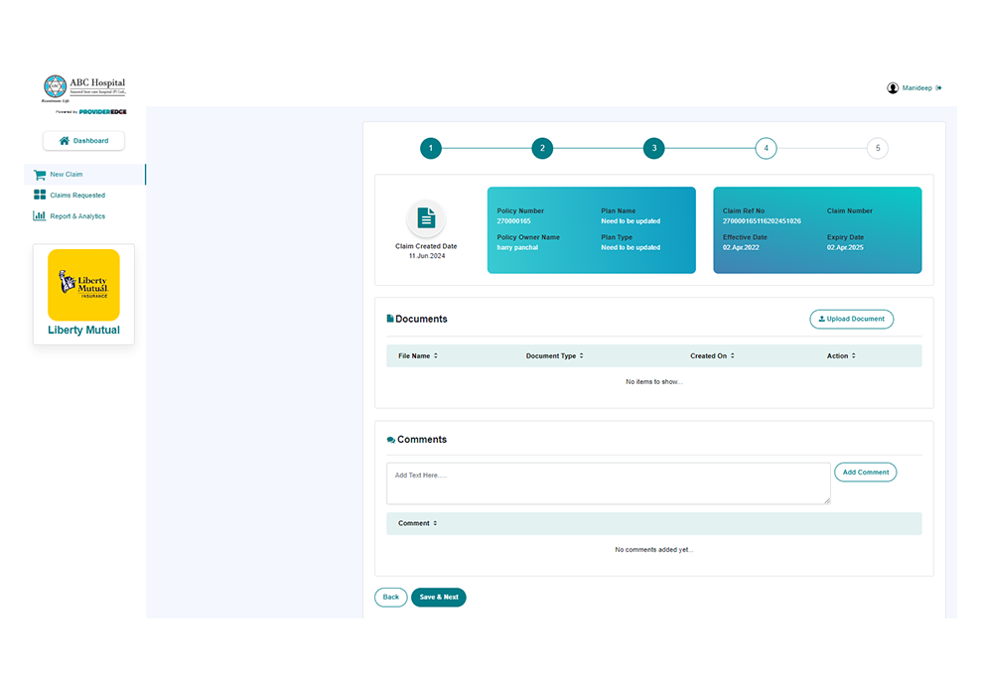Screen dimensions: 983x675
Task: Go to step 1 of wizard
Action: click(x=430, y=149)
